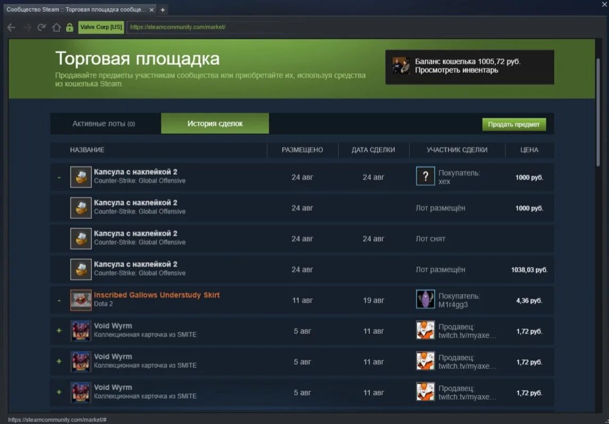
Task: Click the Valve Corp [US] certificate badge
Action: point(101,27)
